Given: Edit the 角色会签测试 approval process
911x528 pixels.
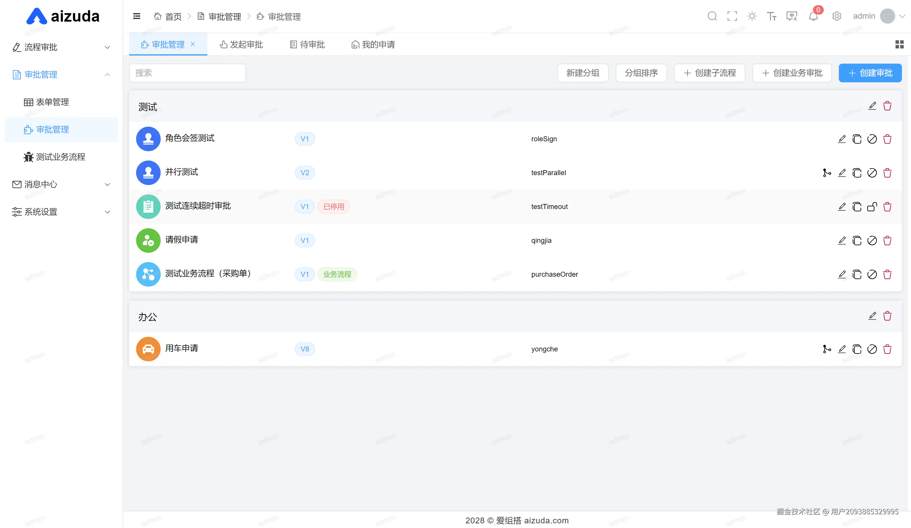Looking at the screenshot, I should [x=841, y=139].
